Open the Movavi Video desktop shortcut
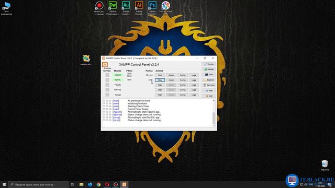This screenshot has width=335, height=188. pyautogui.click(x=165, y=8)
